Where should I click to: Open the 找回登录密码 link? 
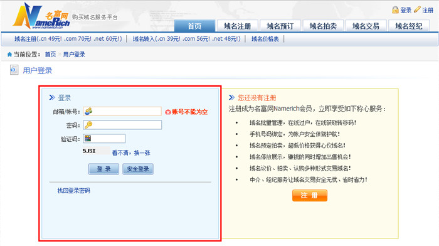pyautogui.click(x=74, y=191)
